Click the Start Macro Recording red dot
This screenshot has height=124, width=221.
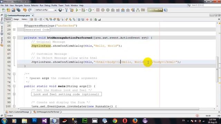(87, 19)
